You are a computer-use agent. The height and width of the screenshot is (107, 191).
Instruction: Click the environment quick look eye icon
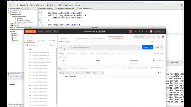pyautogui.click(x=158, y=37)
